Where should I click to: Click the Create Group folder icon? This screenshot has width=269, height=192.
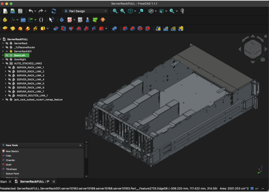tap(23, 20)
